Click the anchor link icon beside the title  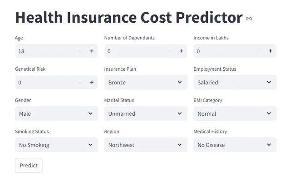pyautogui.click(x=249, y=19)
